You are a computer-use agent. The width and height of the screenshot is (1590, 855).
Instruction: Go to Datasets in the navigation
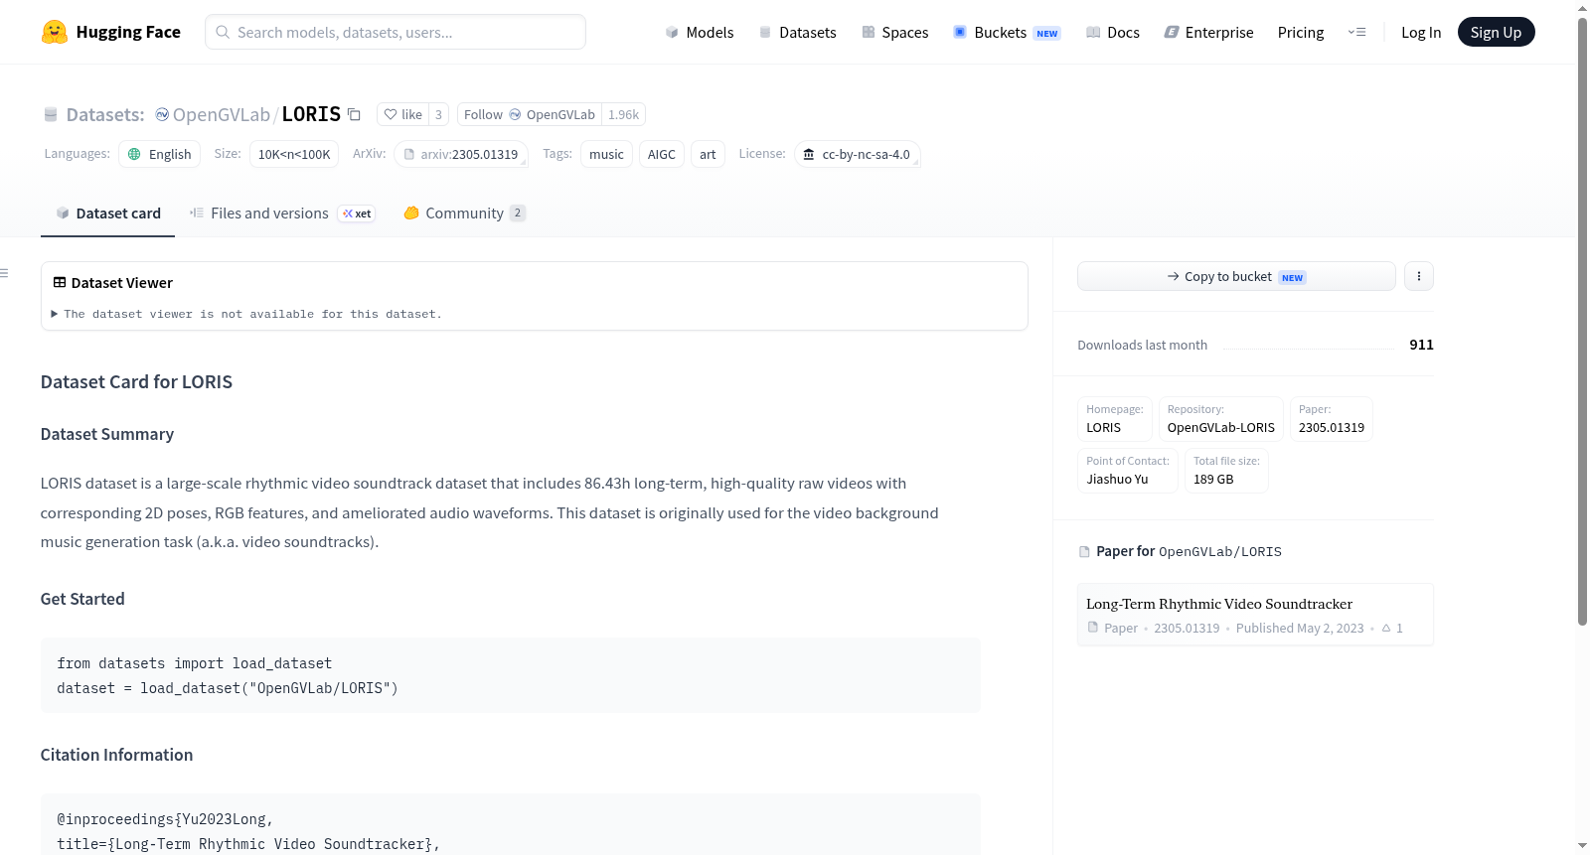point(797,32)
